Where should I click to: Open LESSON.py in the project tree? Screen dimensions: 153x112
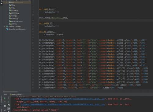15,13
